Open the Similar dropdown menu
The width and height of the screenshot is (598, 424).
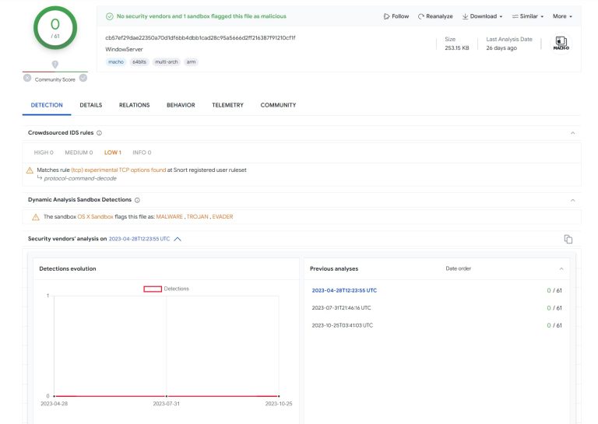click(528, 16)
